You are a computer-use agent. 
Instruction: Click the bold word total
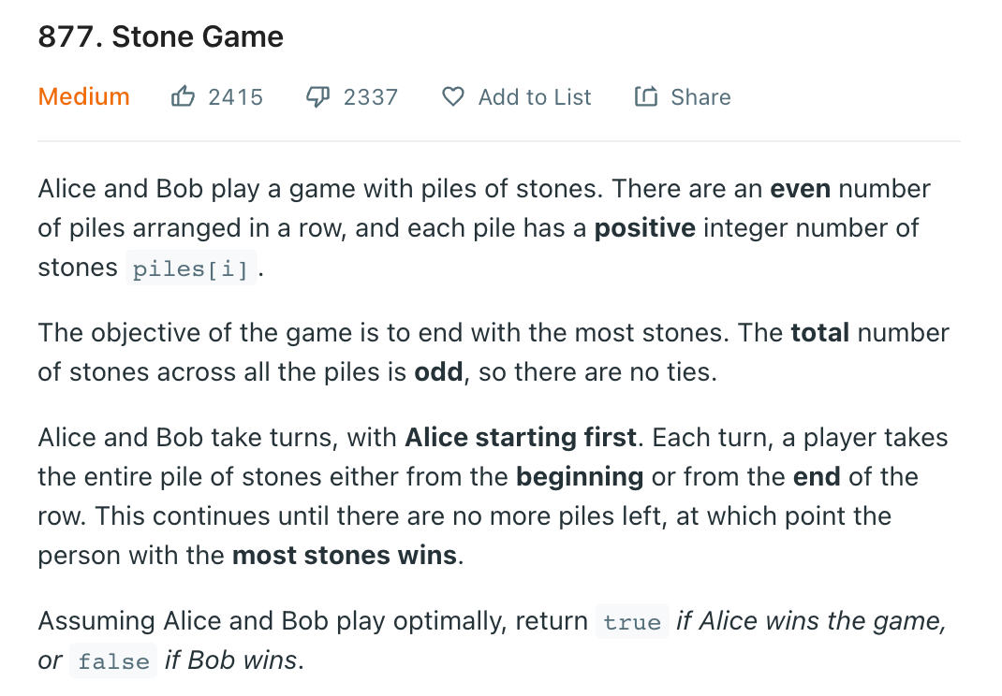tap(820, 333)
